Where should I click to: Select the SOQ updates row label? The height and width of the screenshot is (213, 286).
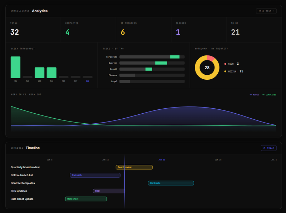(x=19, y=191)
